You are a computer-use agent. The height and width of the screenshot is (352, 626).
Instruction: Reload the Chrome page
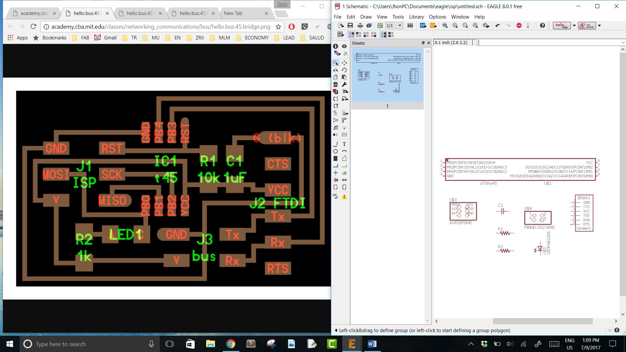33,27
